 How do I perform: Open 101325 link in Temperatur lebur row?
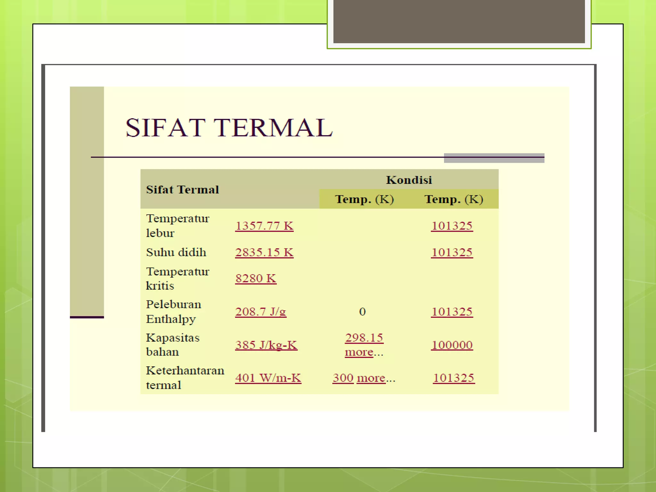[452, 226]
